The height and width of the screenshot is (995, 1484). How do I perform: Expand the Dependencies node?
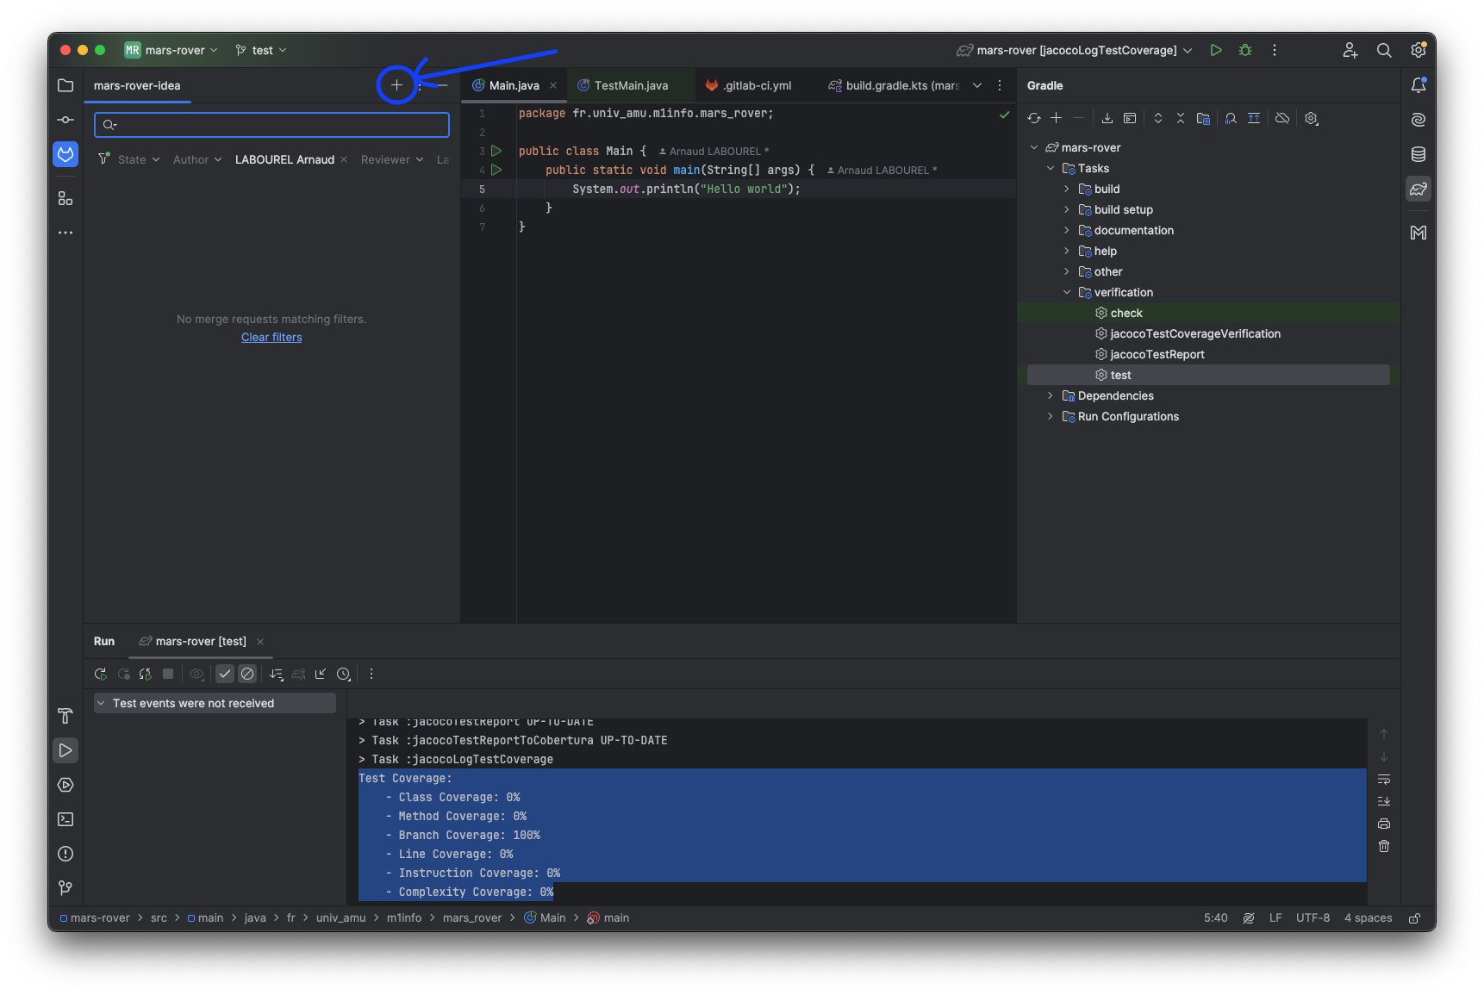[1051, 395]
